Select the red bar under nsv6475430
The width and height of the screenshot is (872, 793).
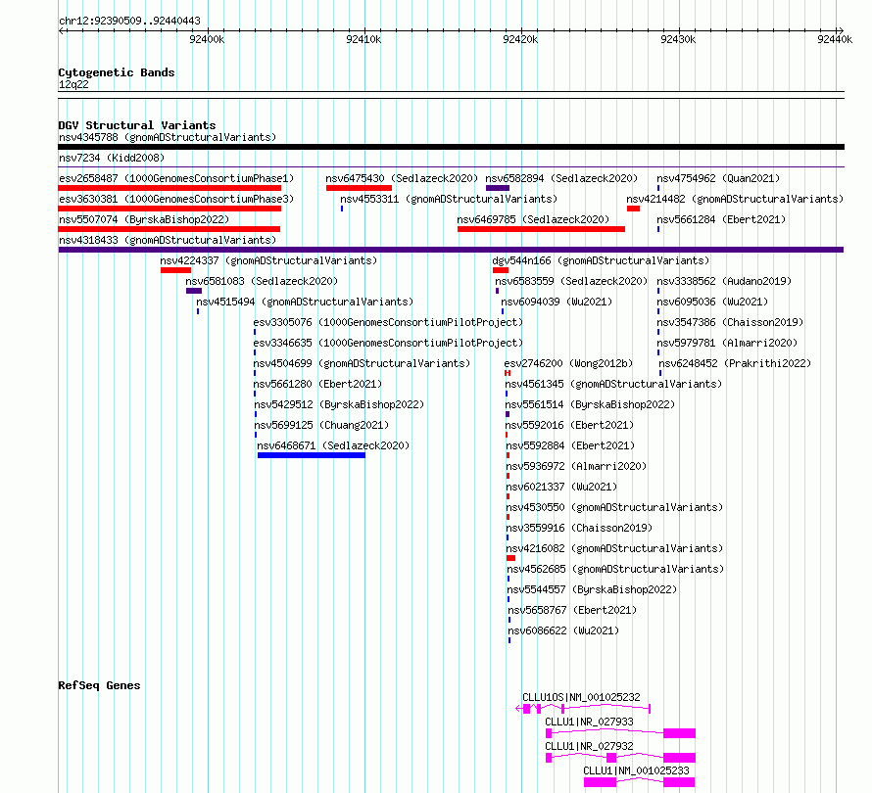coord(360,188)
